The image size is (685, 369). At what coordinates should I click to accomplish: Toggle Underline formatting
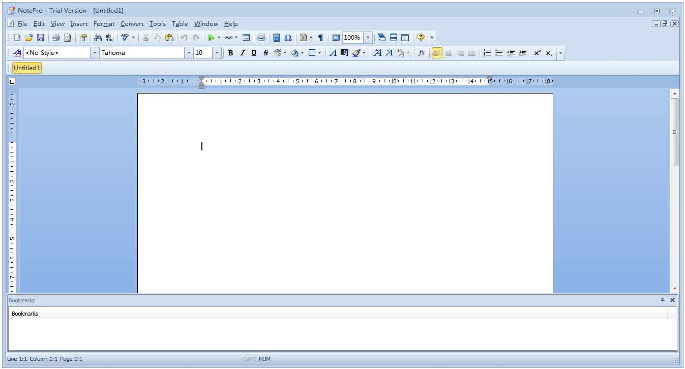pos(254,53)
